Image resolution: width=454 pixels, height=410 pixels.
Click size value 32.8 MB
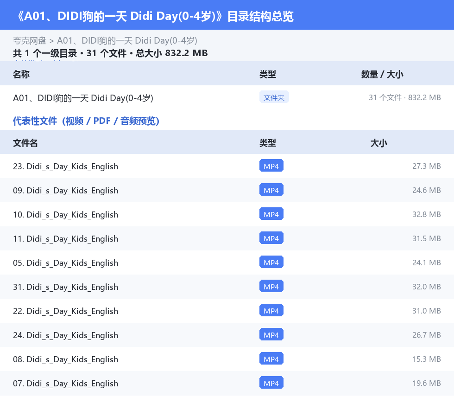click(x=427, y=214)
